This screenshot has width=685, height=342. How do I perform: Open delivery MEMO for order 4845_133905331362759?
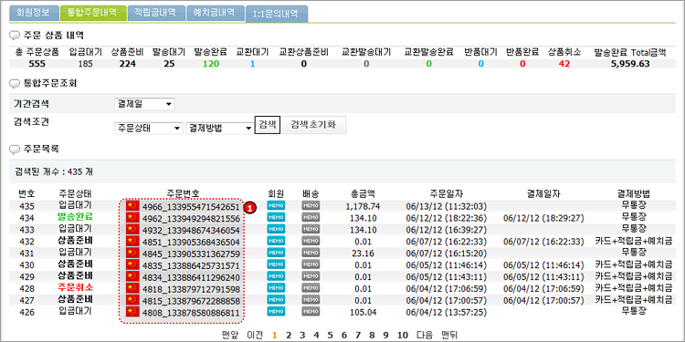pos(311,253)
